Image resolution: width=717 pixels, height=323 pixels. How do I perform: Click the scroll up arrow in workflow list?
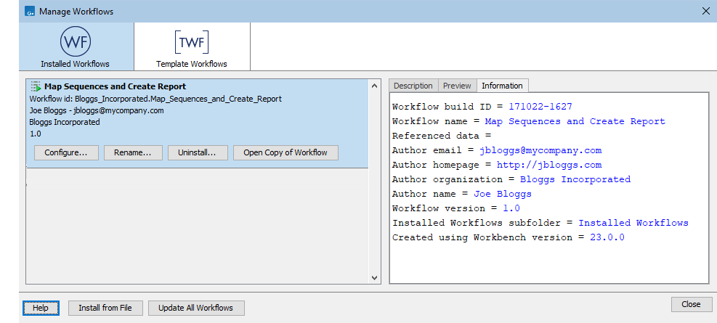click(375, 86)
